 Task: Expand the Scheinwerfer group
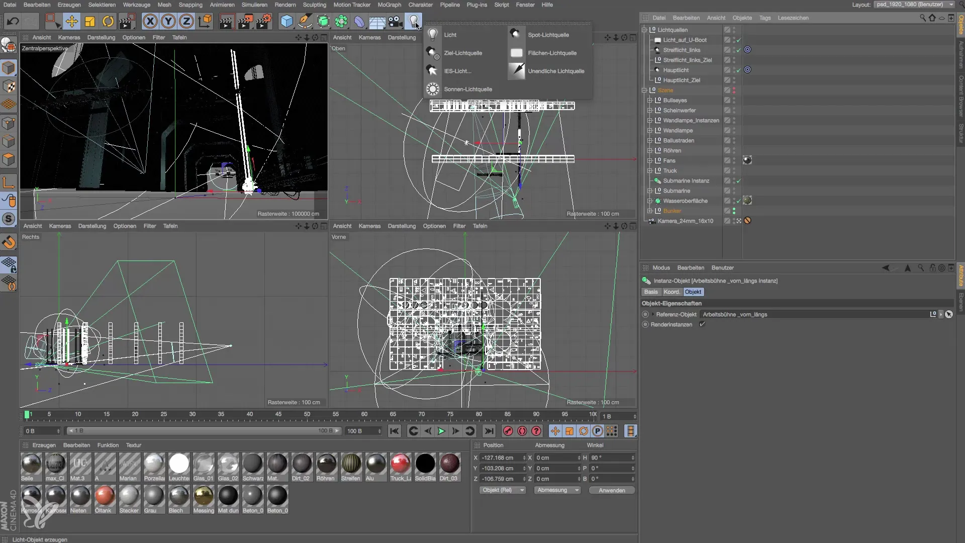(x=650, y=110)
